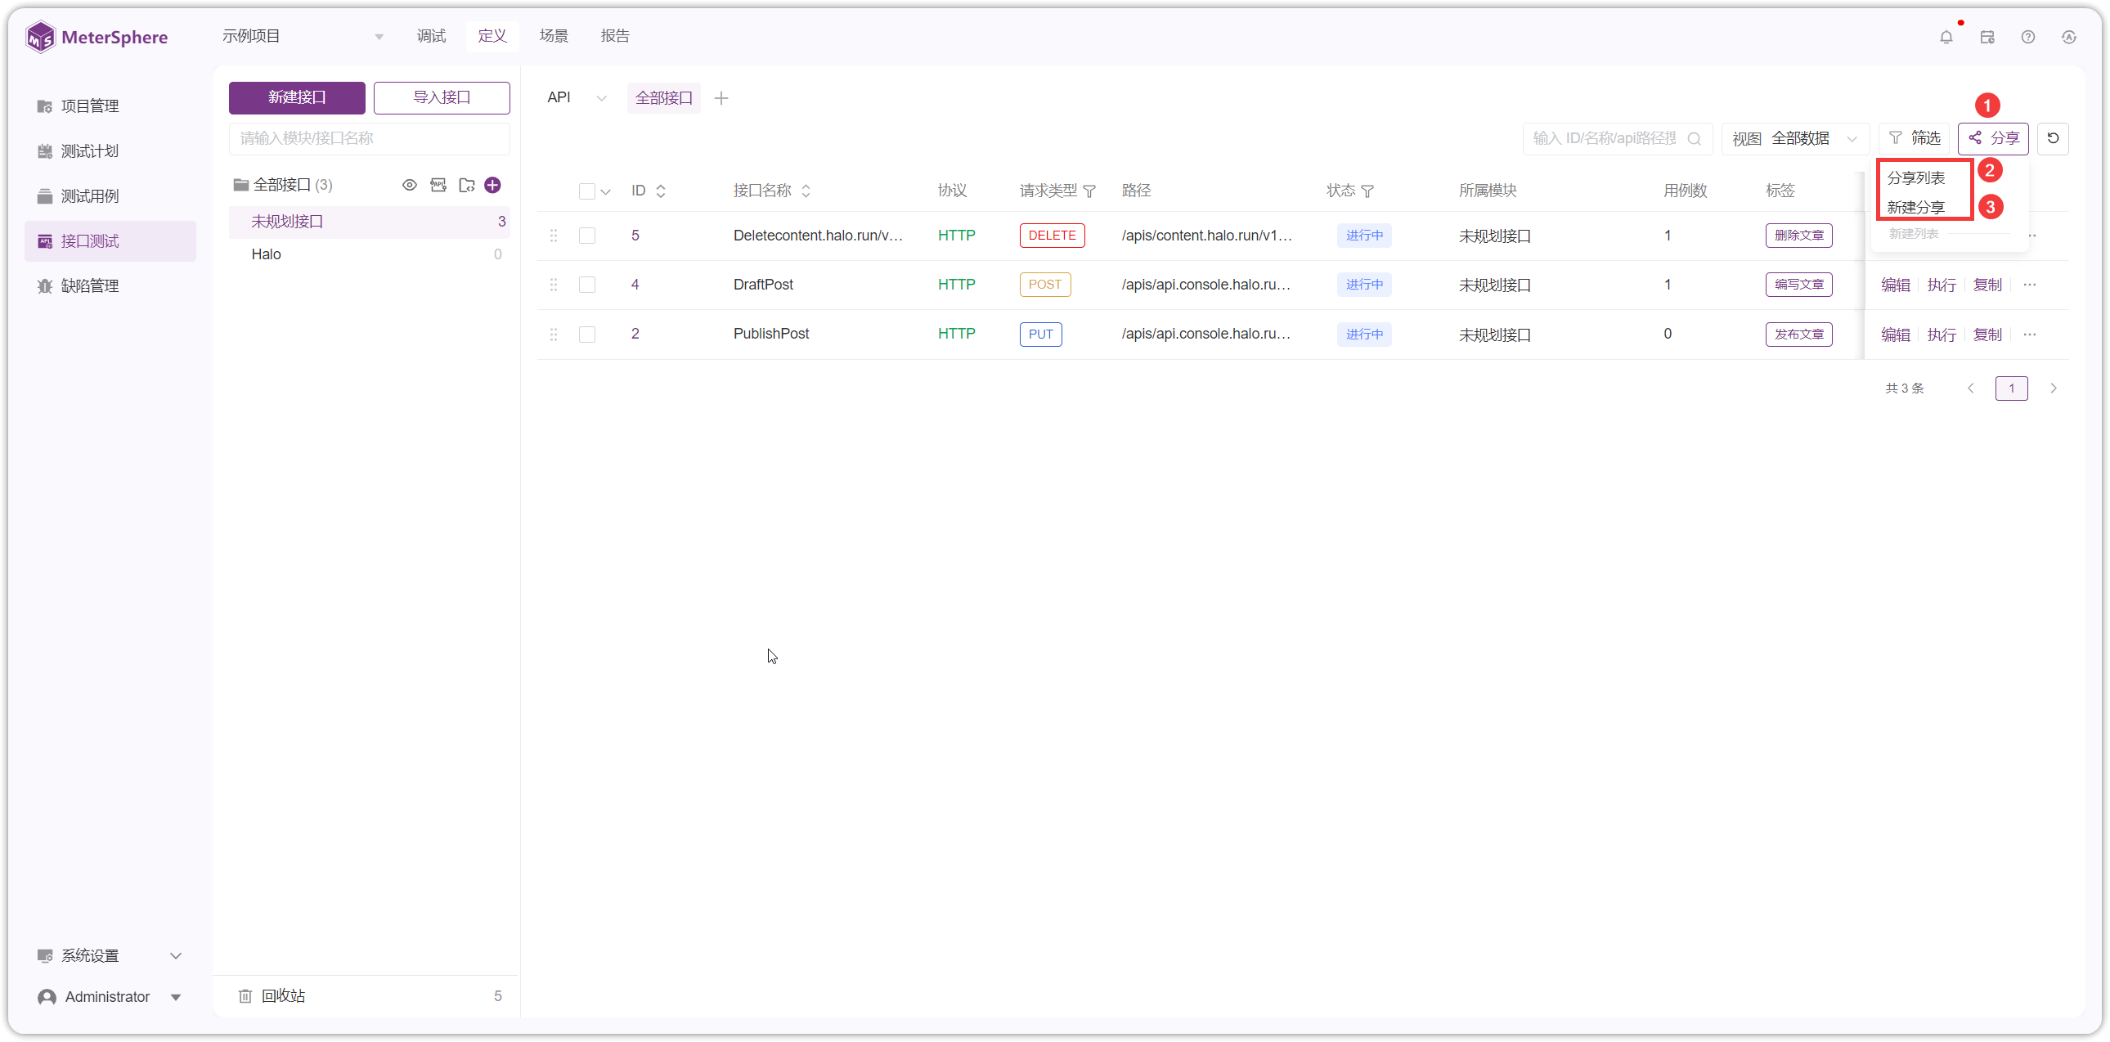The image size is (2110, 1042).
Task: Click 编辑 for the DraftPost row
Action: pos(1895,285)
